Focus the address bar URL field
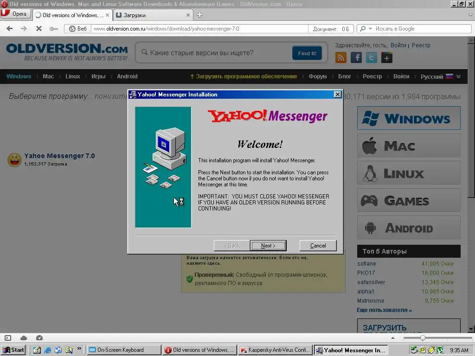This screenshot has width=475, height=356. coord(200,29)
